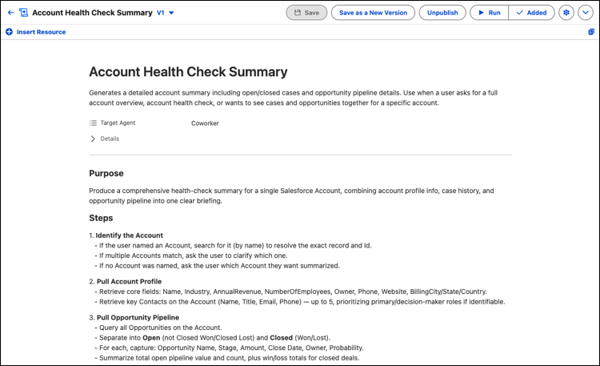The width and height of the screenshot is (600, 366).
Task: Click the line 'If multiple Accounts match, ask the user…'
Action: [x=191, y=255]
